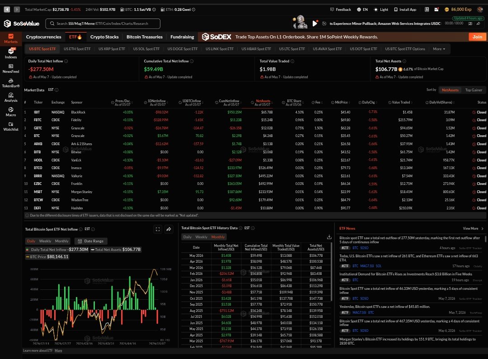Go back with the left arrow button

click(7, 9)
